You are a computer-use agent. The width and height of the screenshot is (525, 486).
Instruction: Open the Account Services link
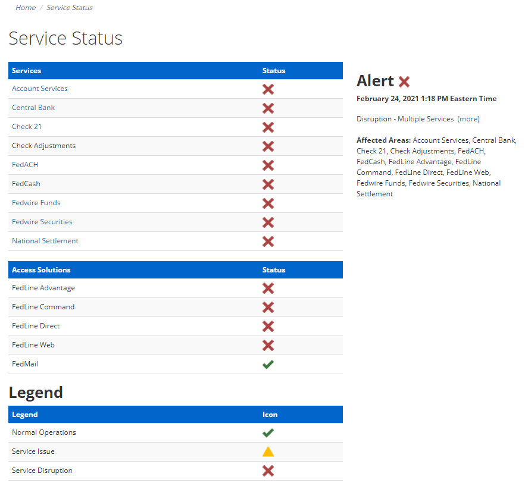[40, 89]
